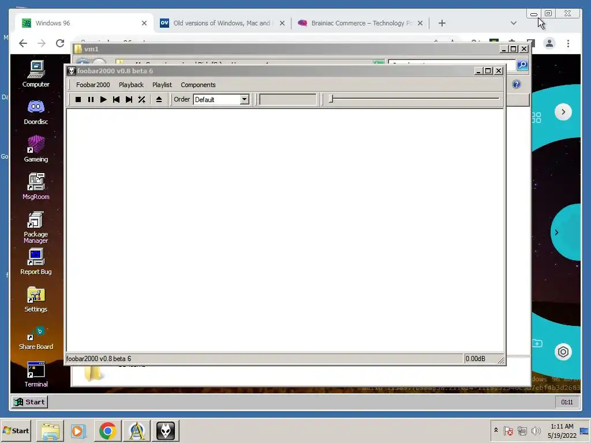Click the blue help icon in vm1 window
The image size is (591, 443).
517,84
